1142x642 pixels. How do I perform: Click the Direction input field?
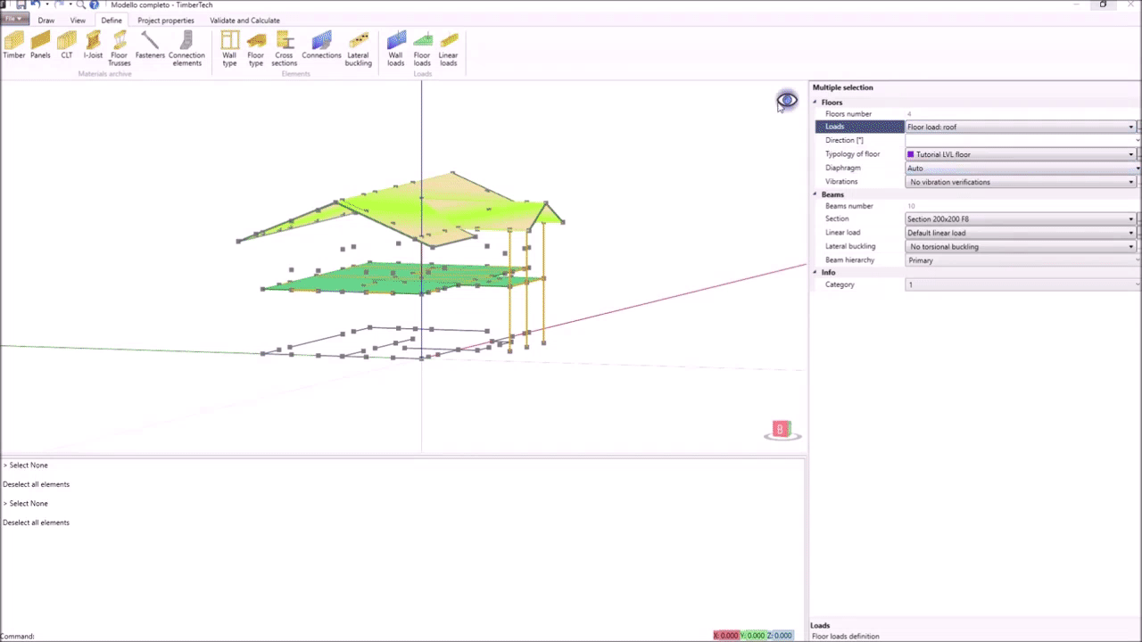(1020, 141)
